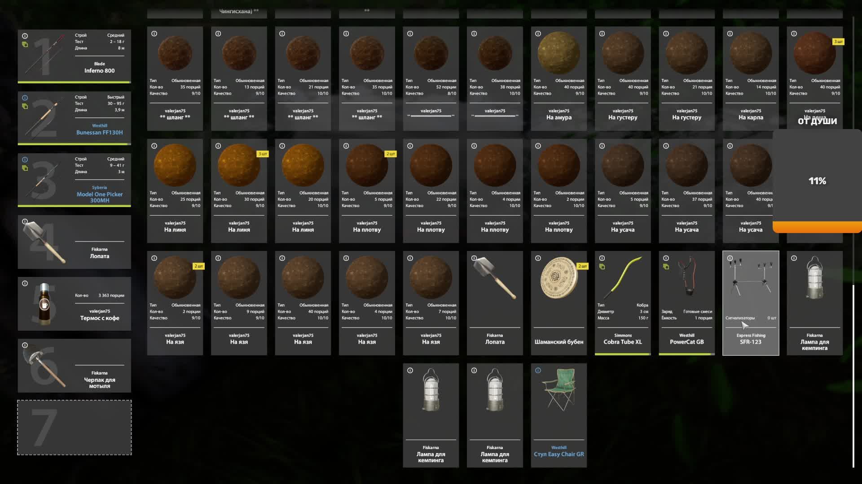Select the Simmons Cobra Tube XL card
862x484 pixels.
click(x=623, y=303)
